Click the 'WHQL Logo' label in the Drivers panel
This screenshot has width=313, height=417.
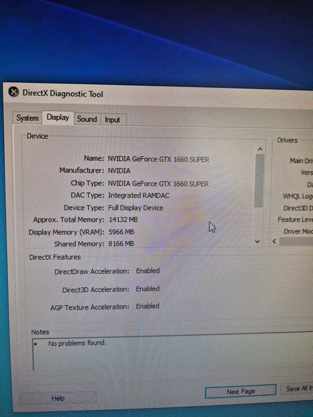297,196
